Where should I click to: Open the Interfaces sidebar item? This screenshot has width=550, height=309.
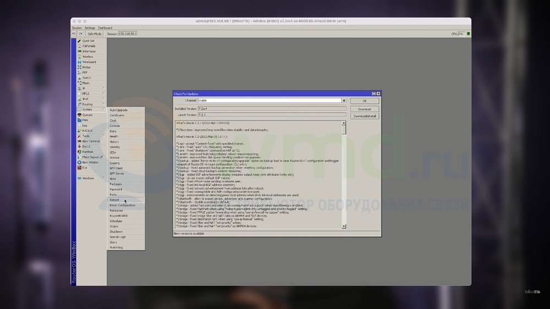[91, 51]
